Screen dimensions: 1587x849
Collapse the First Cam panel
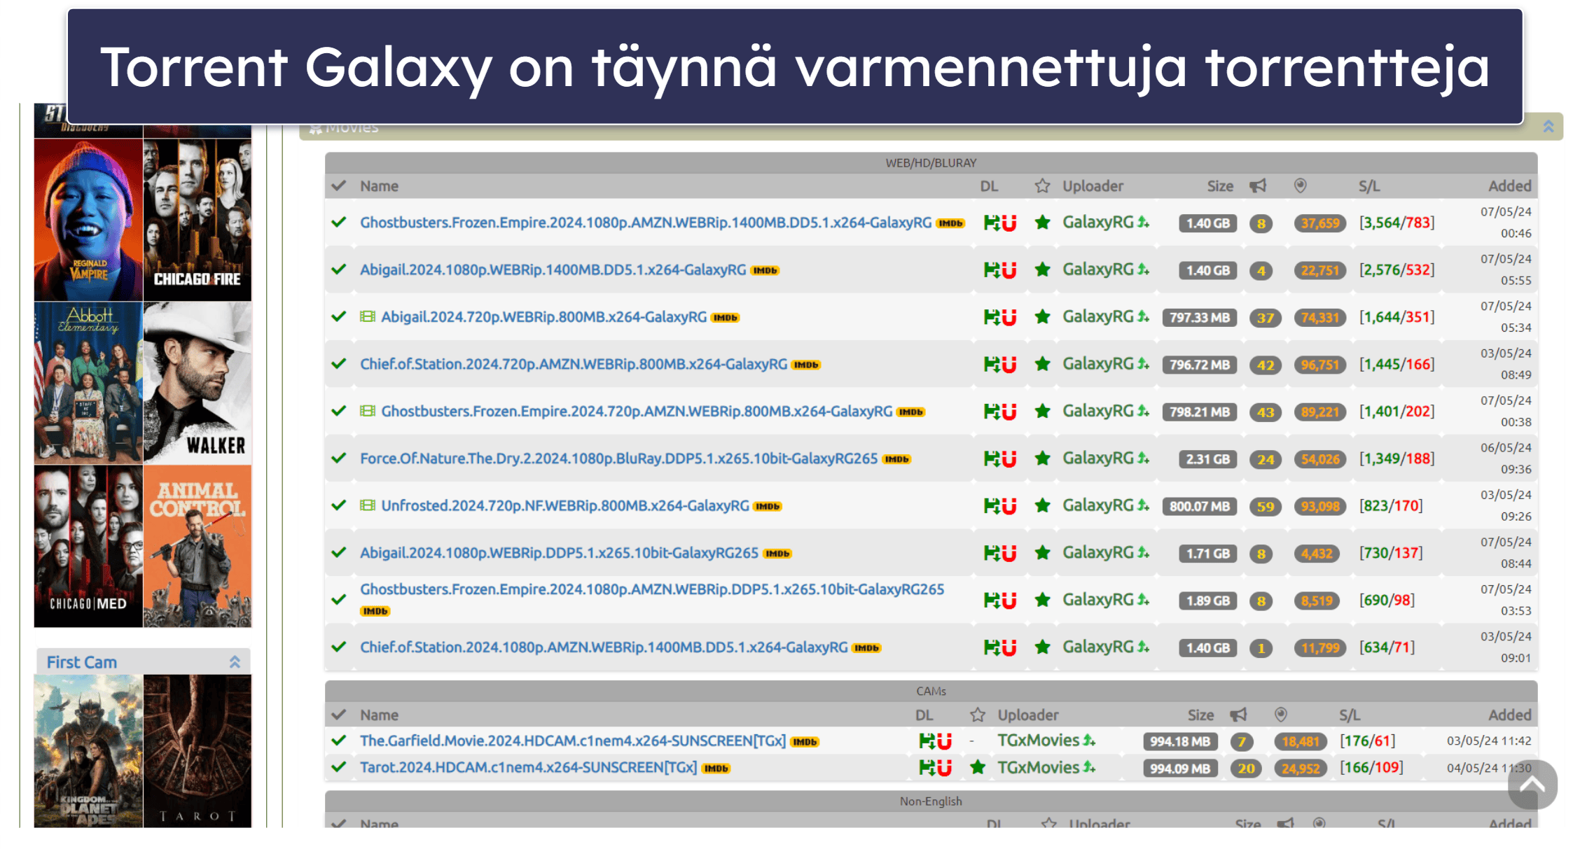(x=235, y=661)
